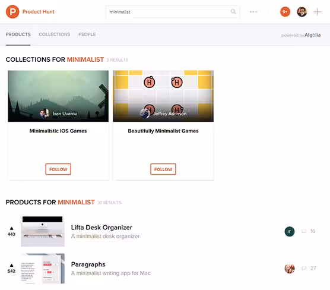Click the magnifying glass search icon
The height and width of the screenshot is (290, 330).
[x=233, y=11]
